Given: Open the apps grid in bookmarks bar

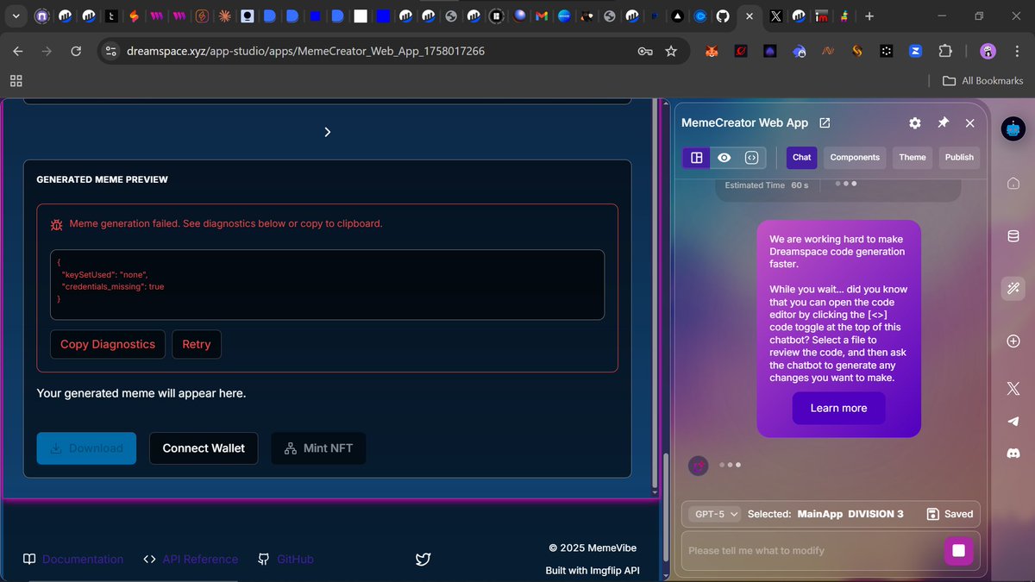Looking at the screenshot, I should coord(16,80).
